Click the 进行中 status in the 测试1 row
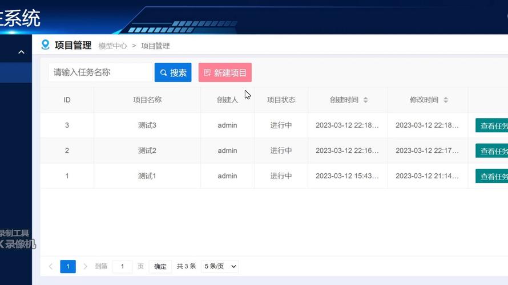Screen dimensions: 508x285 coord(281,176)
